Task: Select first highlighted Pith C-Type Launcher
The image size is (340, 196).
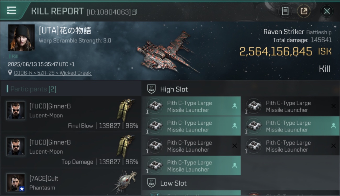Action: (x=191, y=106)
